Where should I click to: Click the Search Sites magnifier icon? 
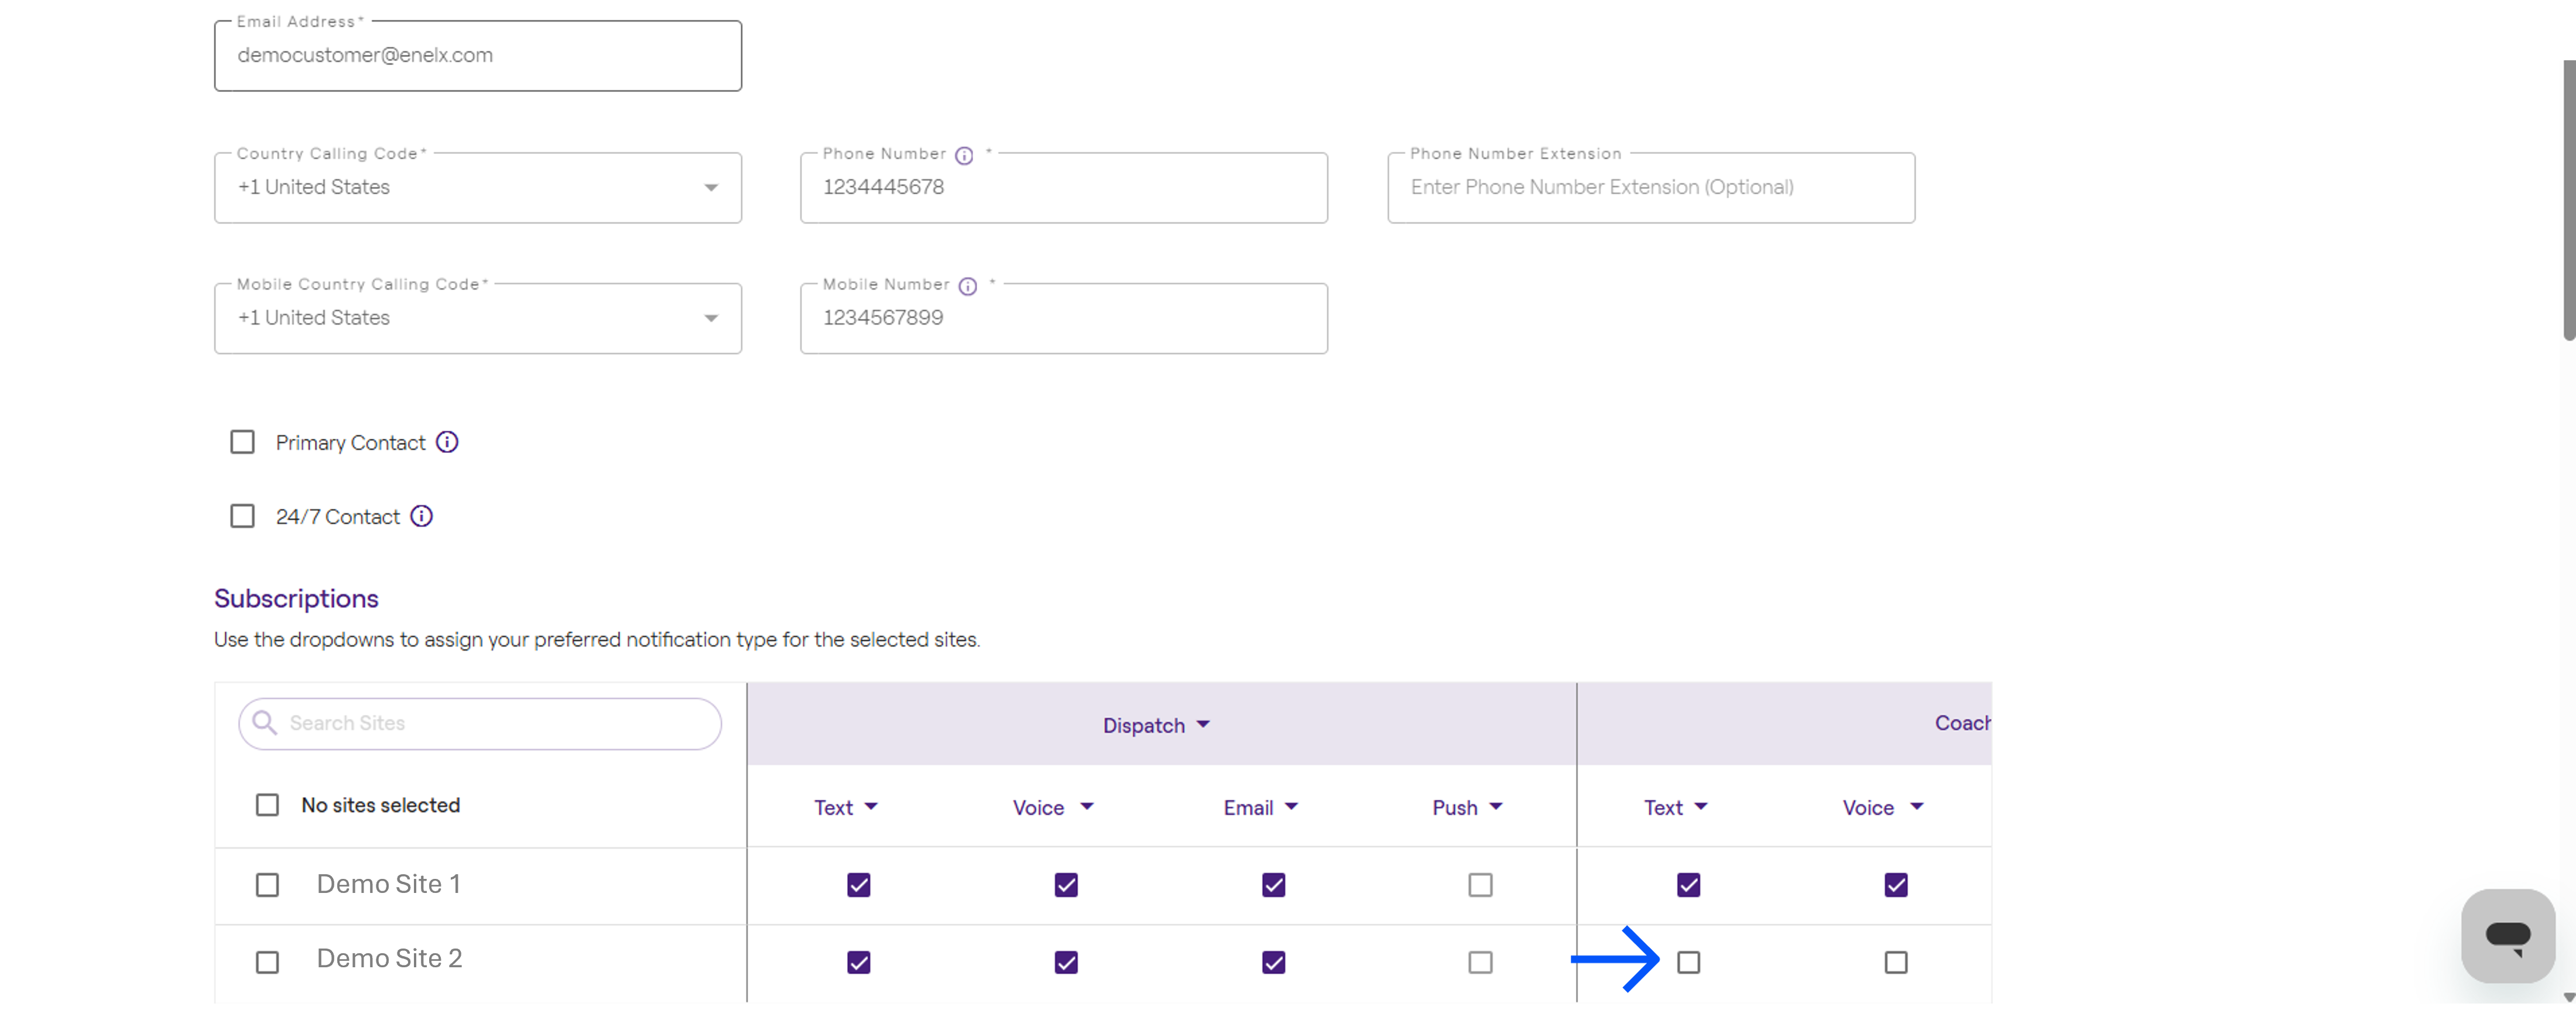point(264,722)
